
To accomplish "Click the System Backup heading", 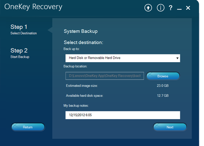I will click(x=81, y=31).
